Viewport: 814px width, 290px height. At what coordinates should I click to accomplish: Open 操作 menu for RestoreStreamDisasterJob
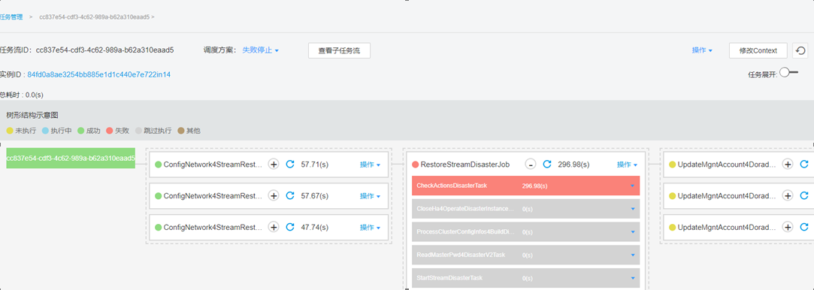tap(627, 165)
